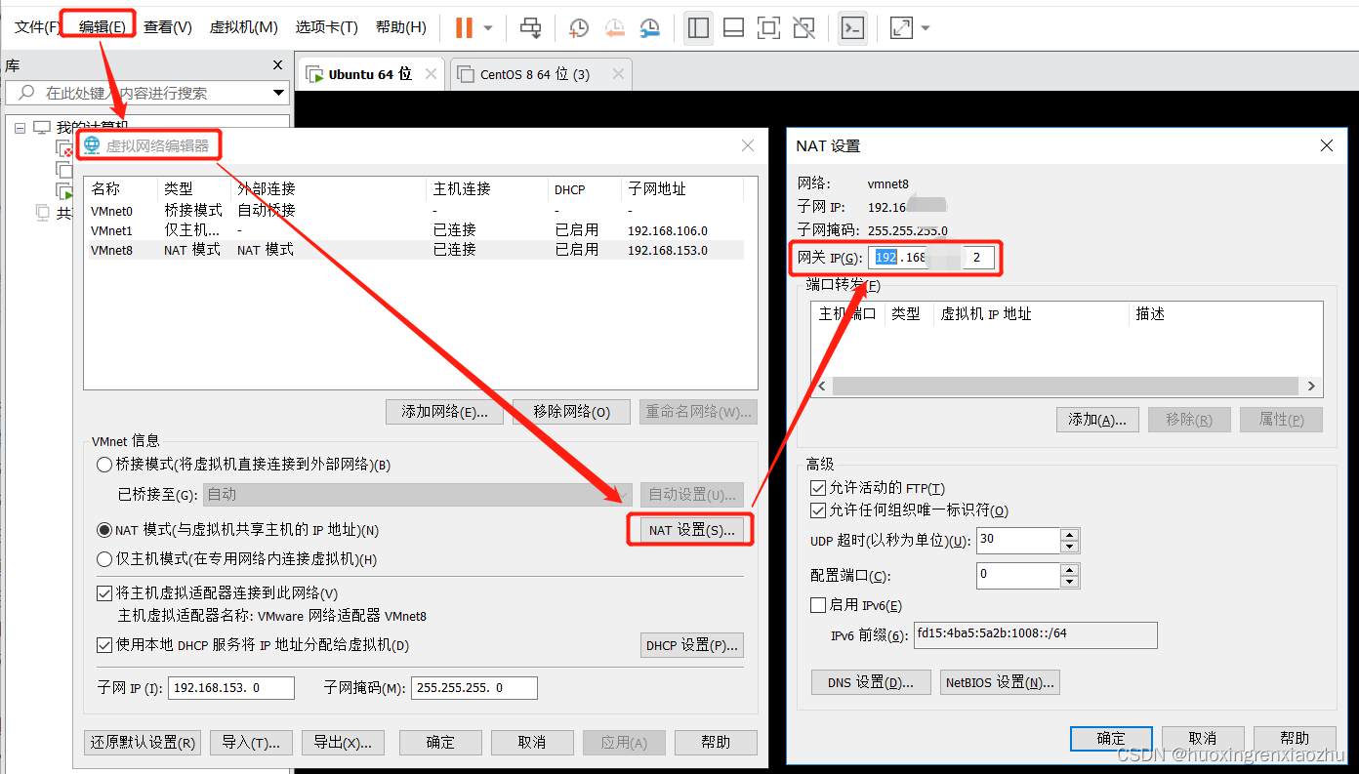Click the 添加网络(E)... button

point(444,412)
